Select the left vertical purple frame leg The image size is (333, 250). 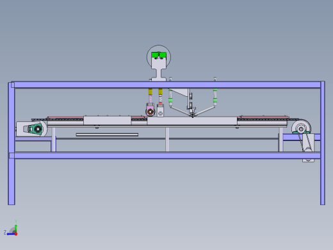(12, 144)
